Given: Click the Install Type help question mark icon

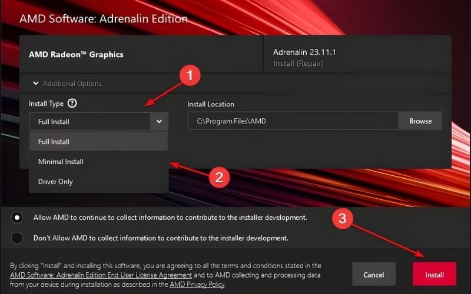Looking at the screenshot, I should [72, 103].
